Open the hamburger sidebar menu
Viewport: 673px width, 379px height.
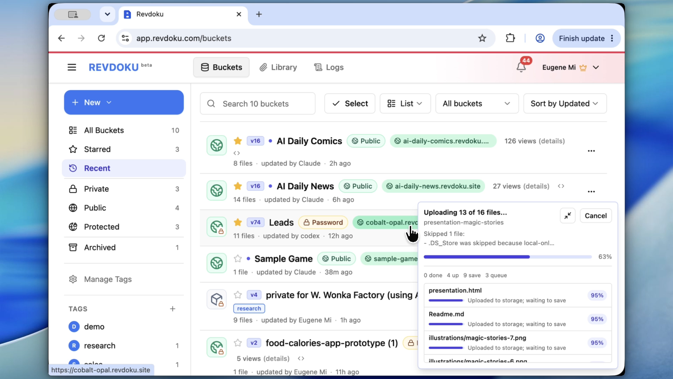click(x=72, y=67)
